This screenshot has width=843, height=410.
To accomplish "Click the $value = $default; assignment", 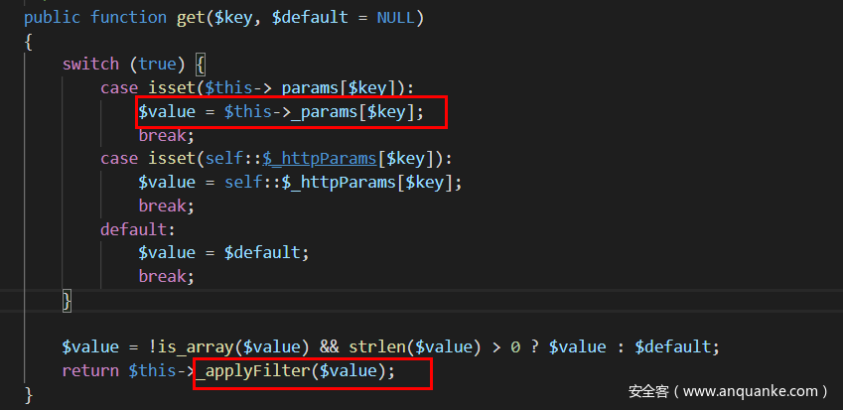I will tap(223, 252).
